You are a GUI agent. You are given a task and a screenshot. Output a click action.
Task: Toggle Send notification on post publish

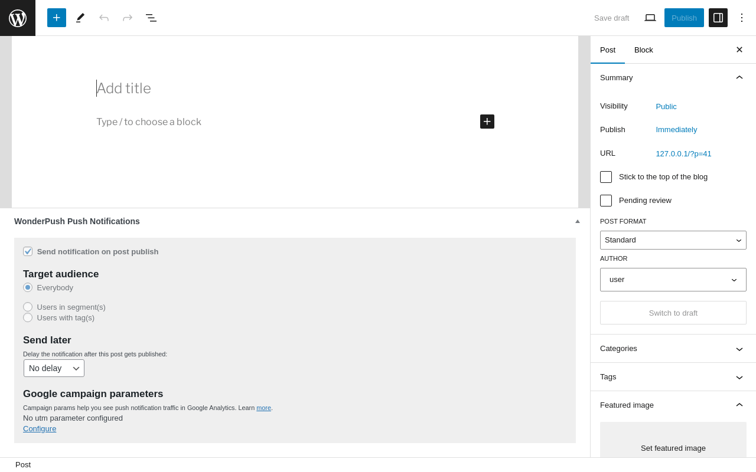(x=28, y=251)
